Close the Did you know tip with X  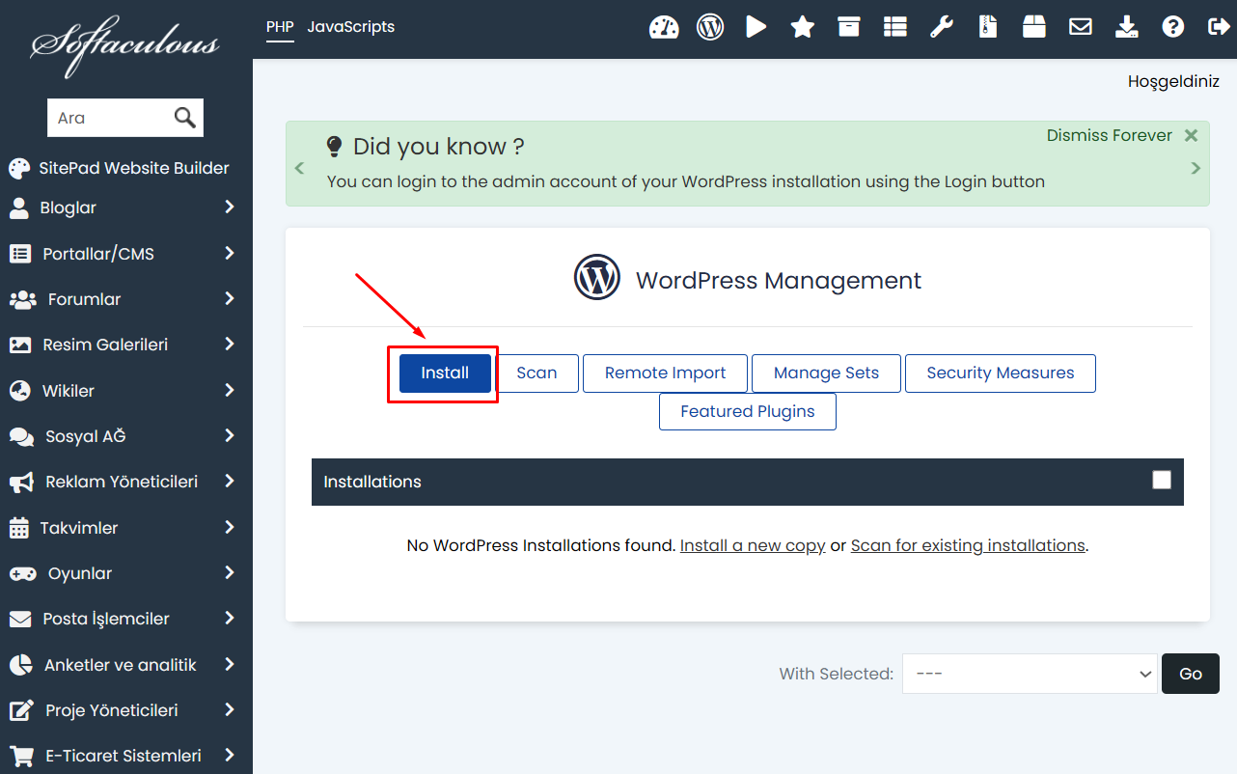[x=1192, y=136]
